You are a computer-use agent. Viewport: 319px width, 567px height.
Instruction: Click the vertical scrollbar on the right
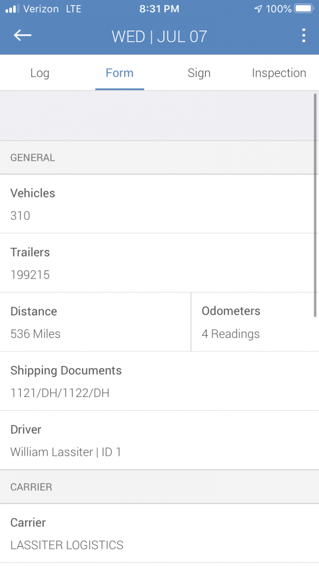coord(315,205)
